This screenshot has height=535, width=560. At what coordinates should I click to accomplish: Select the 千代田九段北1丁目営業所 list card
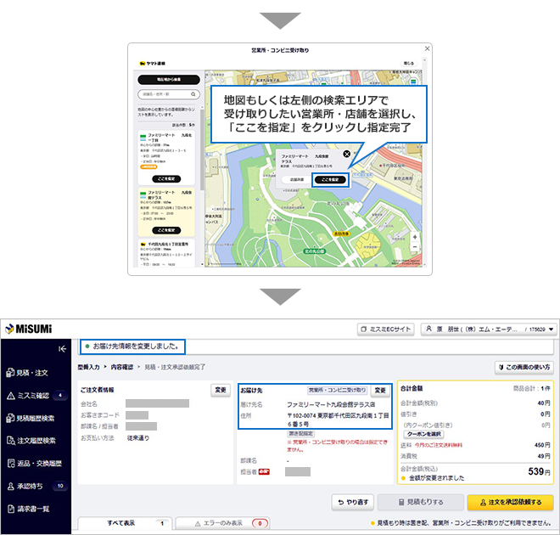(166, 253)
